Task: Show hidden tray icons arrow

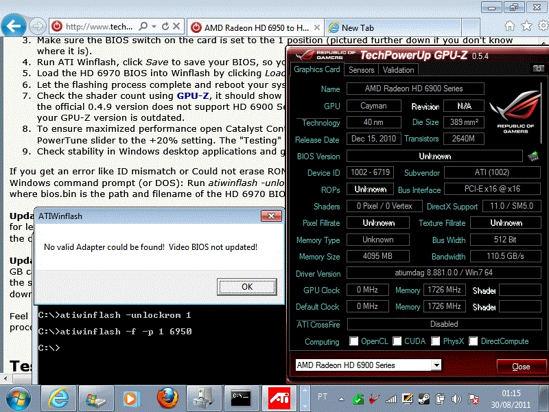Action: click(341, 399)
